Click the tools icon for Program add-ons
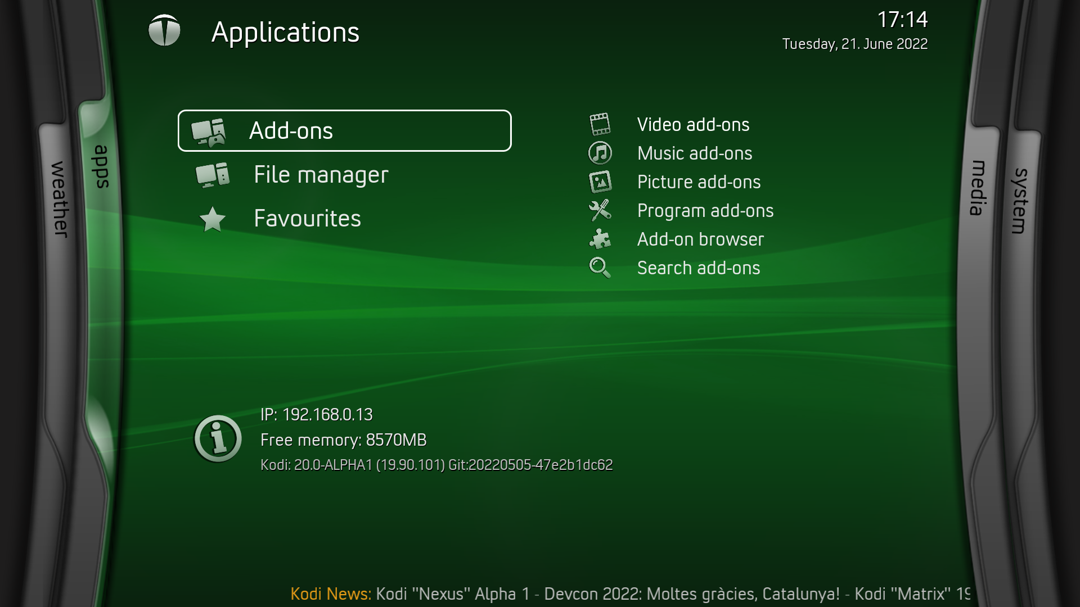Image resolution: width=1080 pixels, height=607 pixels. [600, 210]
